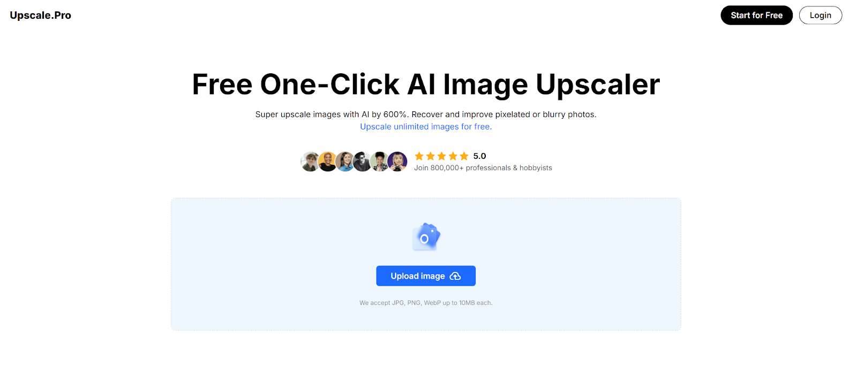Click the 5.0 rating score

tap(479, 156)
